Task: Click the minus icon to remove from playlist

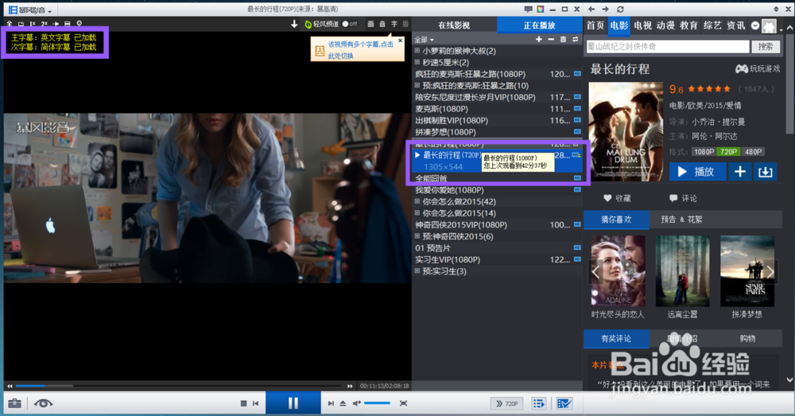Action: [x=551, y=39]
